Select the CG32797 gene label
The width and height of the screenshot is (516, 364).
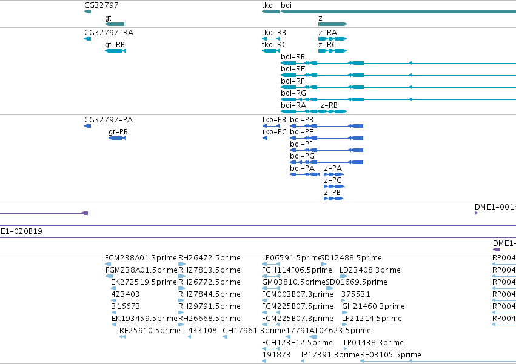click(101, 5)
